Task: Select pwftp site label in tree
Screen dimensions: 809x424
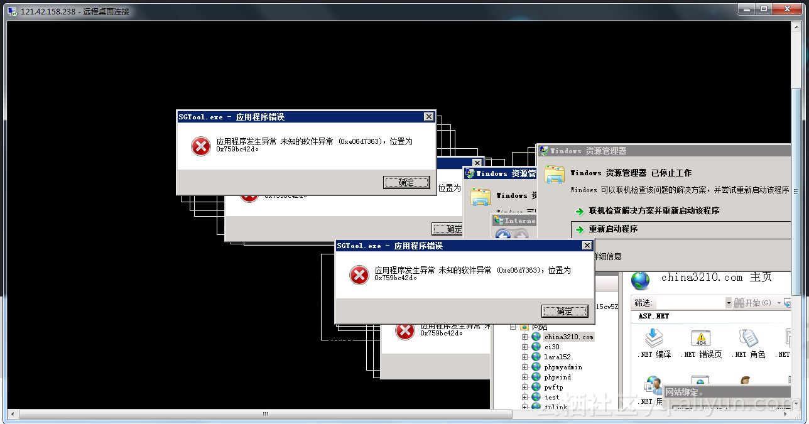Action: click(553, 387)
